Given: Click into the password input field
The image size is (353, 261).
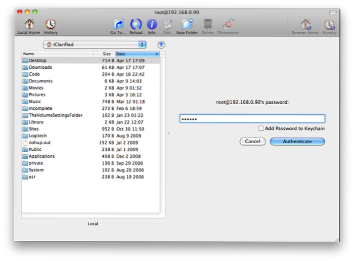Looking at the screenshot, I should point(252,119).
